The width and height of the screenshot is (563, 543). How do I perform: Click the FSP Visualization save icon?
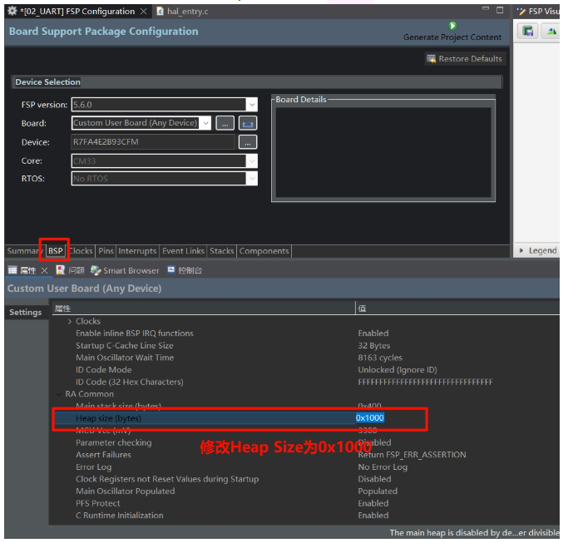pyautogui.click(x=527, y=31)
